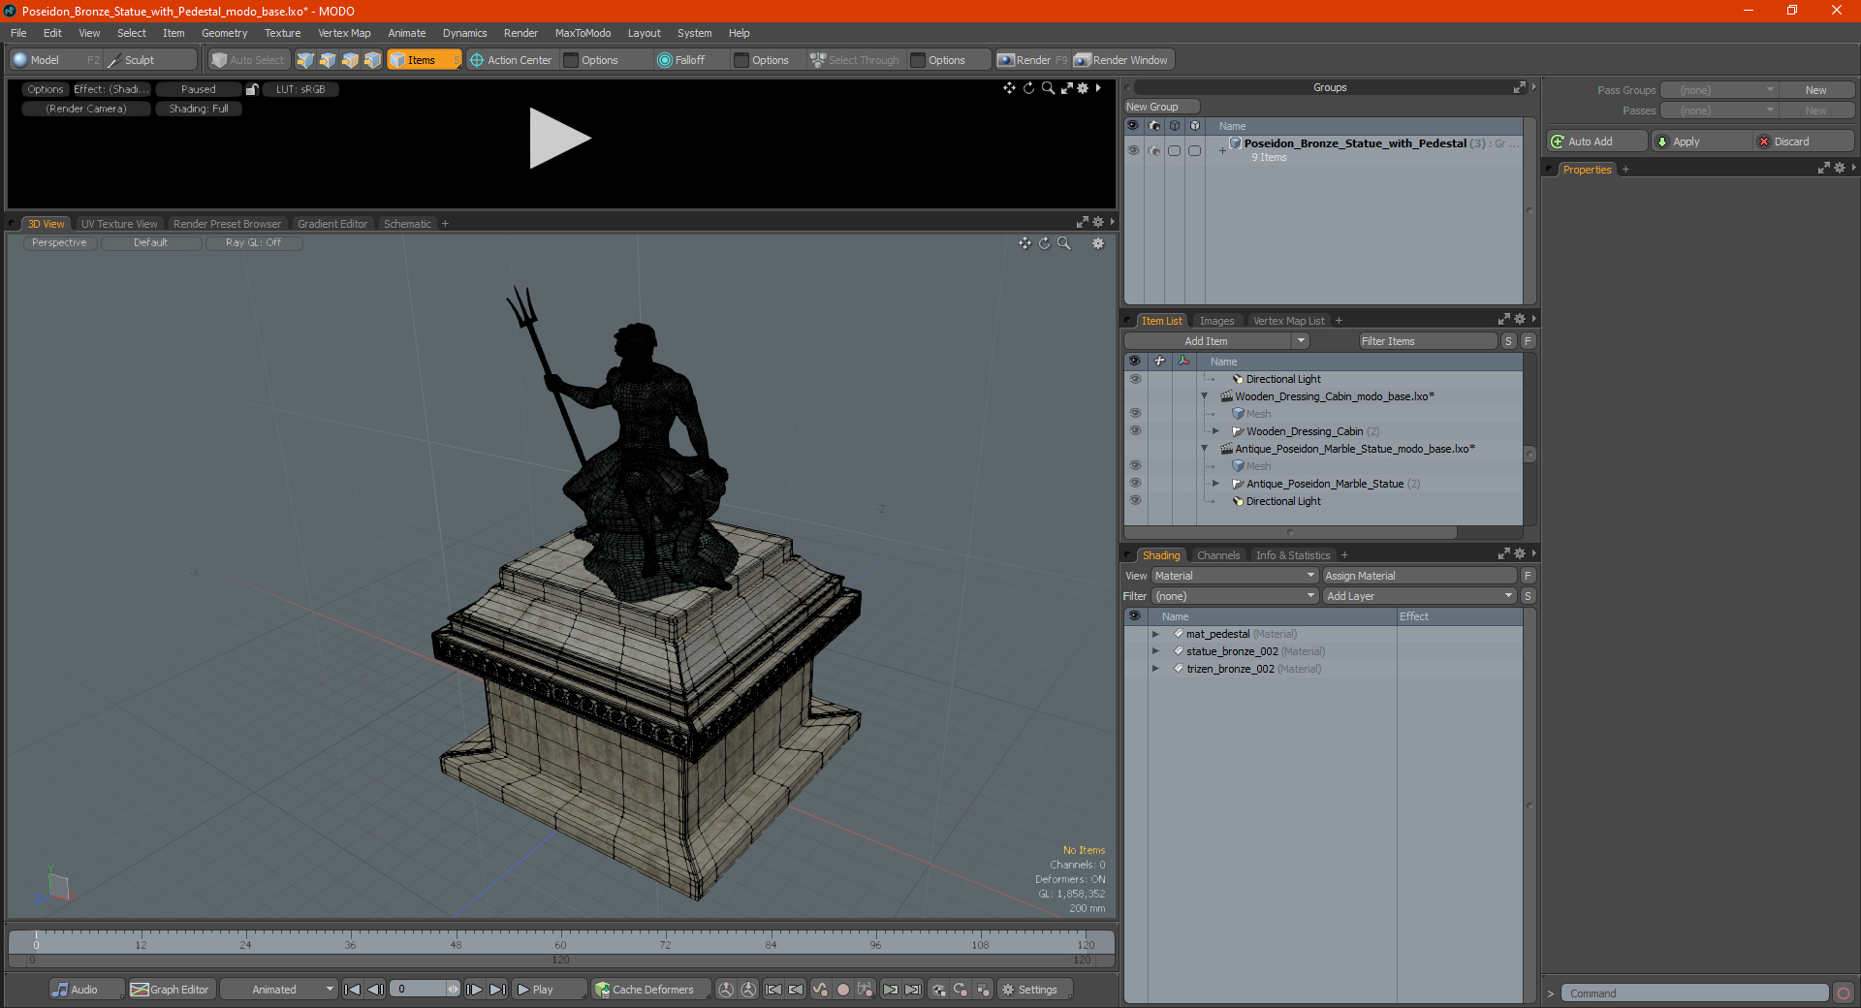
Task: Open the Add Item dropdown arrow
Action: (1301, 341)
